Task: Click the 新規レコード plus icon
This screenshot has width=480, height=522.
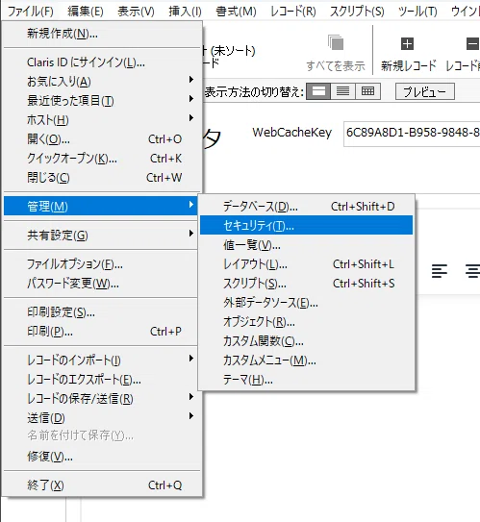Action: click(x=407, y=43)
